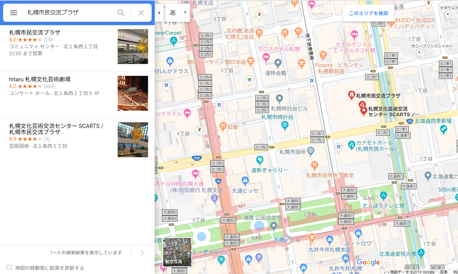
Task: Click 丸井今井札幌本店 shopping marker
Action: tap(330, 240)
